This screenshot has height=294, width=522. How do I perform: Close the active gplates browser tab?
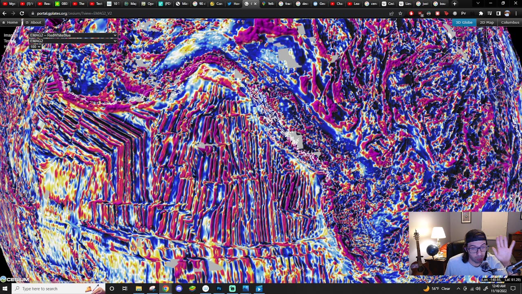pyautogui.click(x=255, y=4)
